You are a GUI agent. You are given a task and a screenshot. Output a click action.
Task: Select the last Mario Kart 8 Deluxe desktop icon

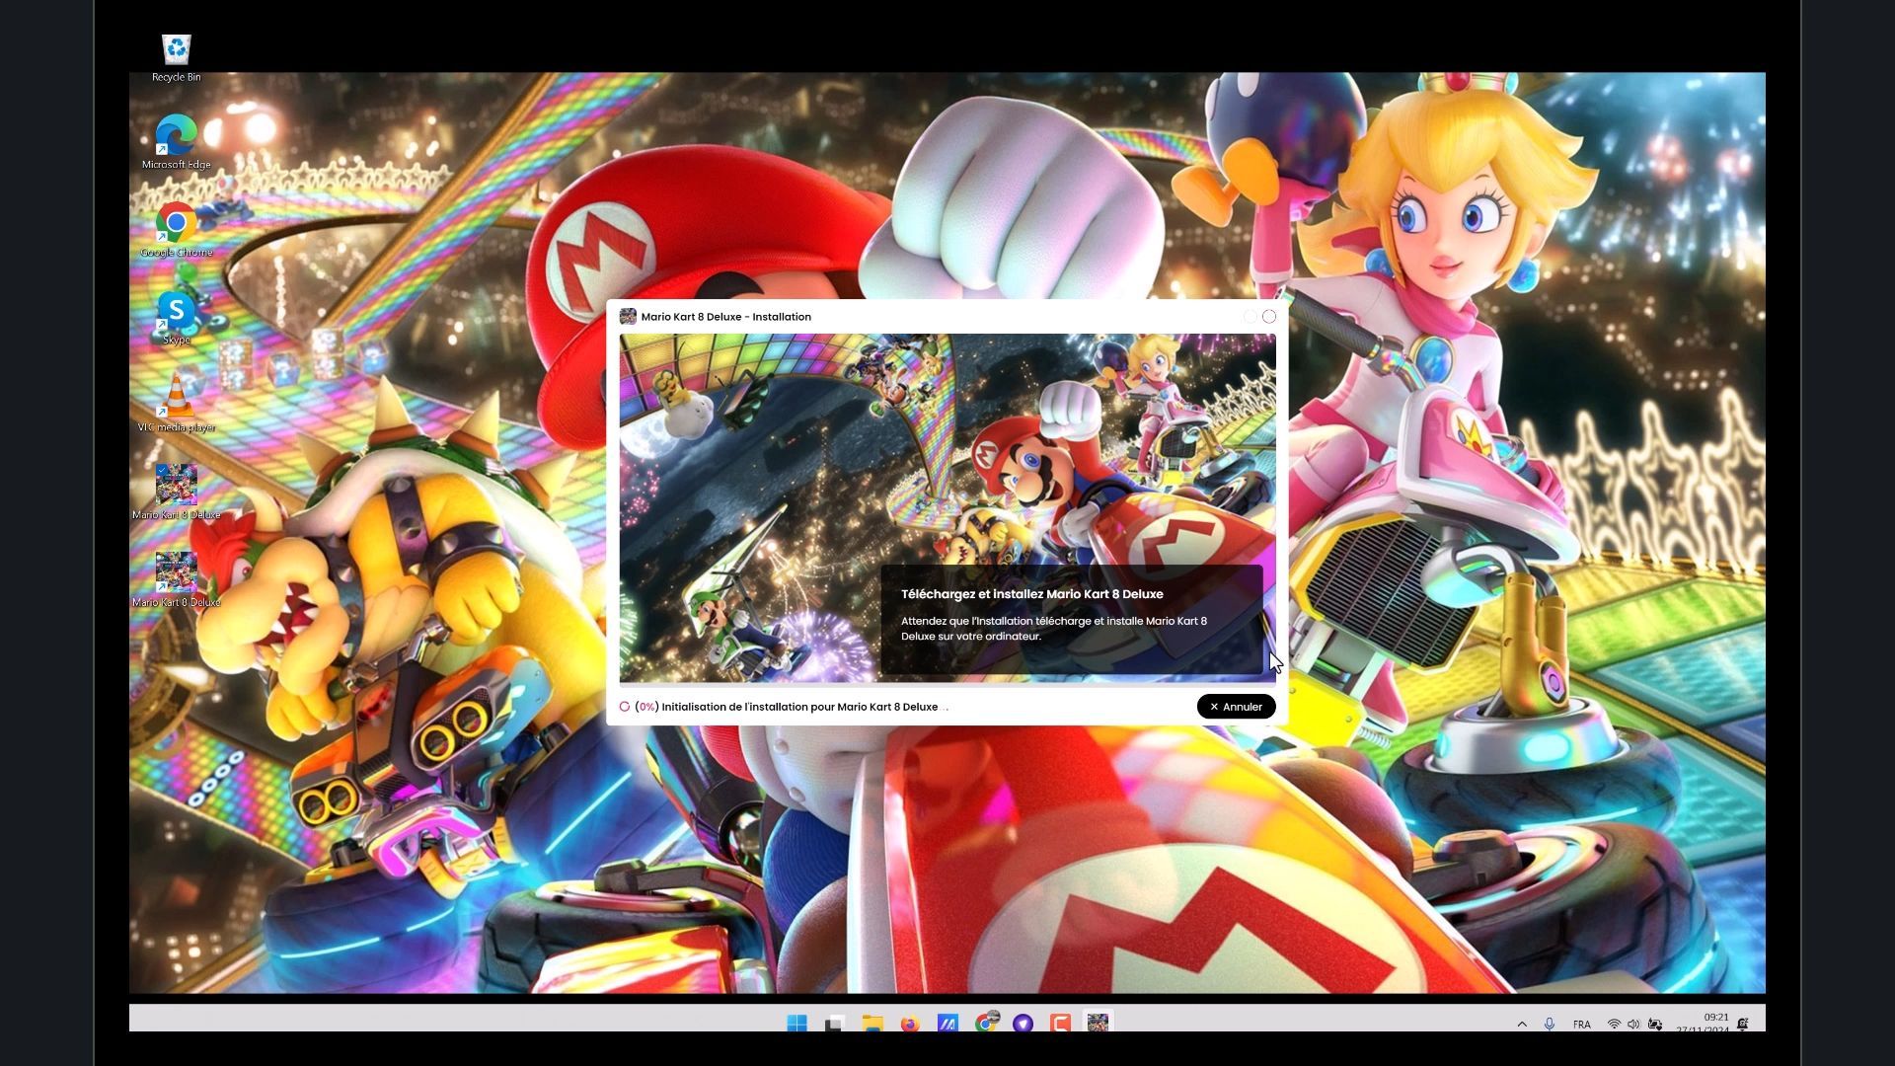177,580
